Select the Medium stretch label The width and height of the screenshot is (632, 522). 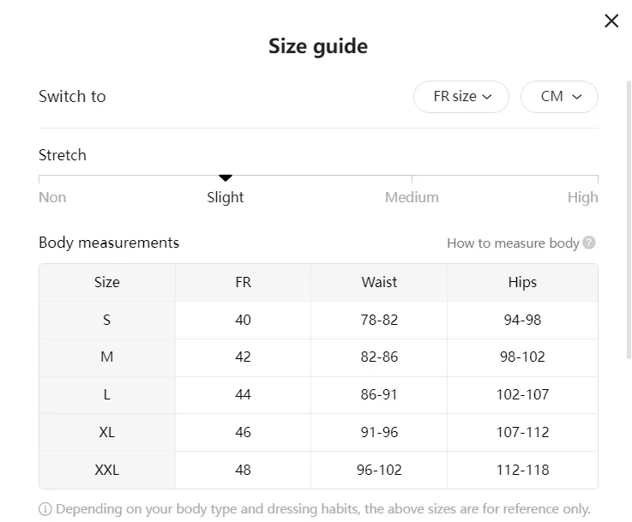point(412,197)
